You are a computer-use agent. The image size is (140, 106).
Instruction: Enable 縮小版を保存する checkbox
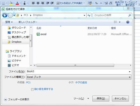pyautogui.click(x=32, y=89)
